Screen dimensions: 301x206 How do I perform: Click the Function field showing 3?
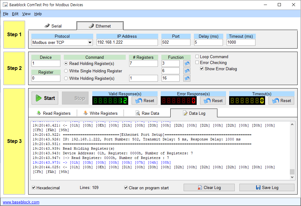171,63
